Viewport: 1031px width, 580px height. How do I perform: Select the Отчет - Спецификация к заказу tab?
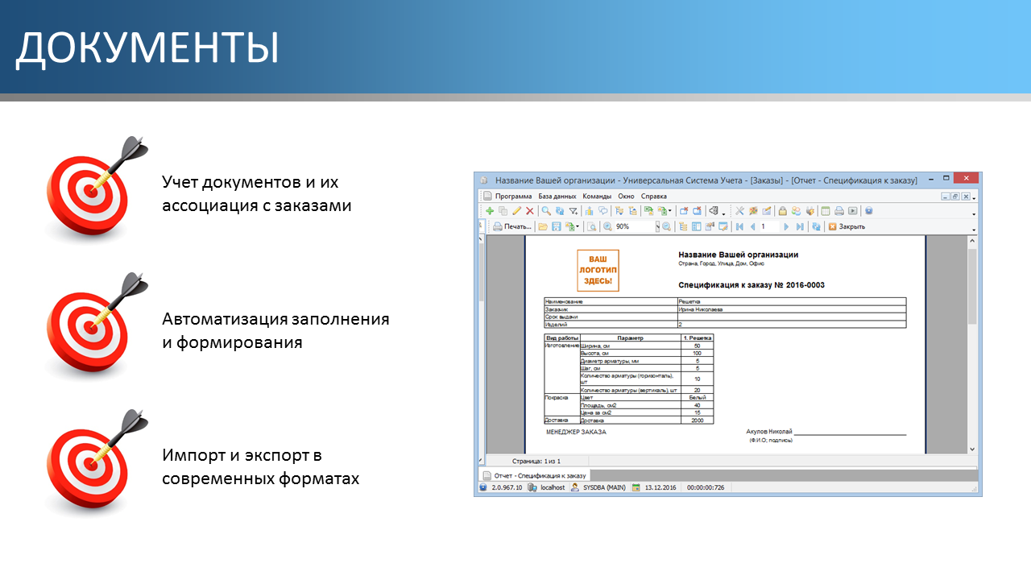tap(534, 475)
